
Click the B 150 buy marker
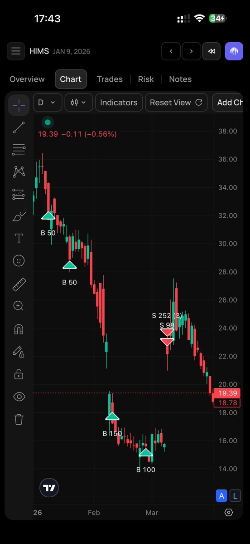112,417
